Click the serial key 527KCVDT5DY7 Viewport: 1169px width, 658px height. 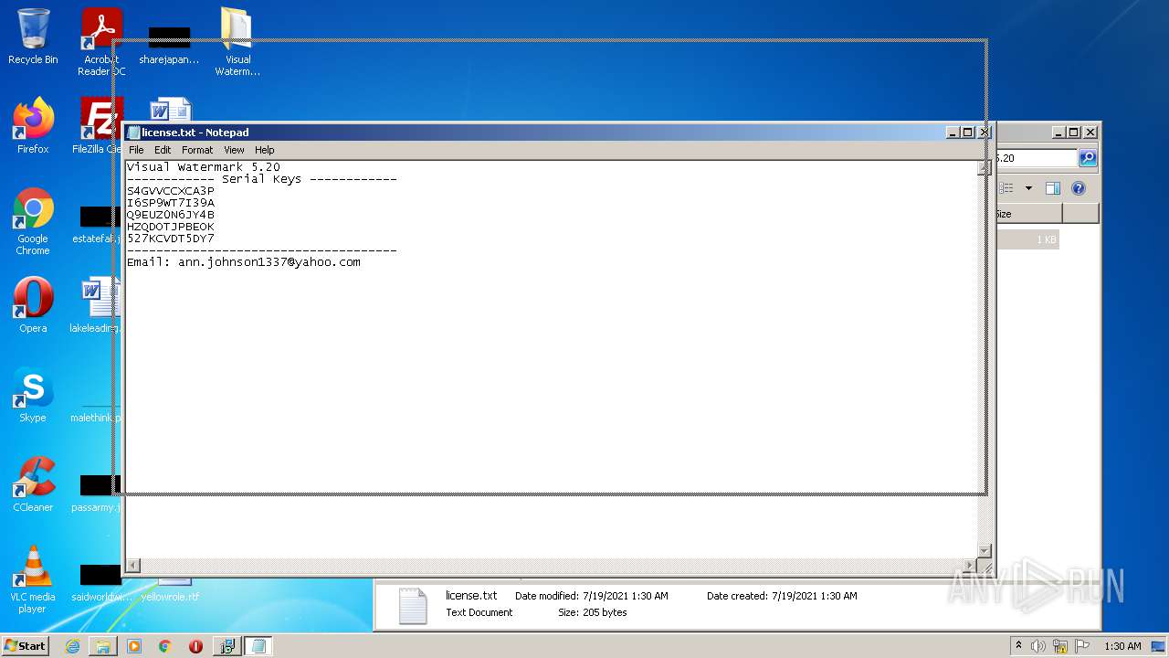point(171,239)
